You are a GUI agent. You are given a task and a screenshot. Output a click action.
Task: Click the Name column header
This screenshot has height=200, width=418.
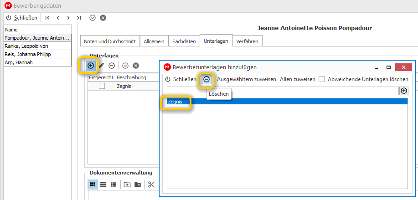[x=38, y=30]
